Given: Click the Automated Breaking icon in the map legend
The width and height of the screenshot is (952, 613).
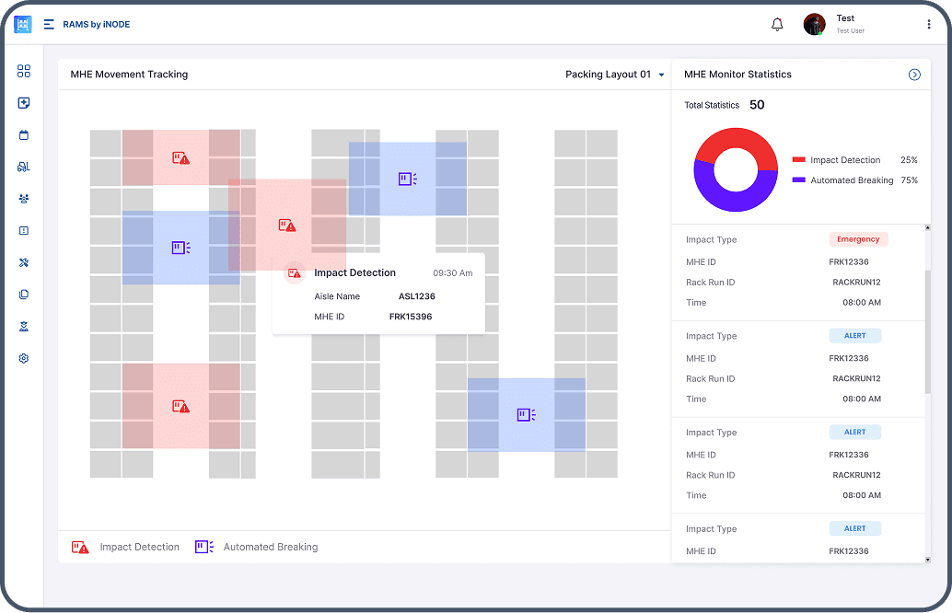Looking at the screenshot, I should click(x=203, y=546).
